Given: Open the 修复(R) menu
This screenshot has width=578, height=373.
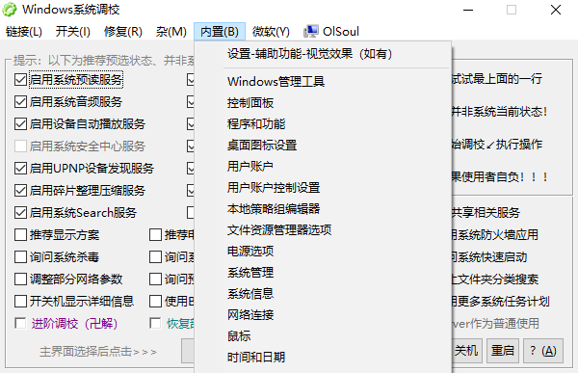Looking at the screenshot, I should click(123, 32).
